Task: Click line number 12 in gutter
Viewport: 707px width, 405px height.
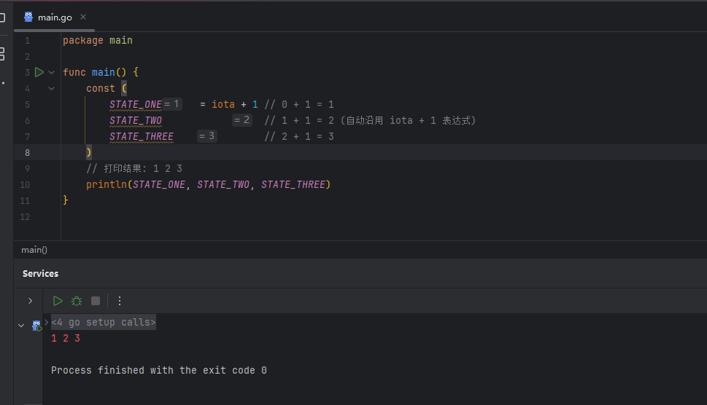Action: (25, 217)
